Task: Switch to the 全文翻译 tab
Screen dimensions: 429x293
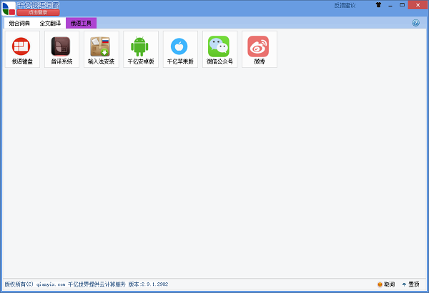Action: click(50, 23)
